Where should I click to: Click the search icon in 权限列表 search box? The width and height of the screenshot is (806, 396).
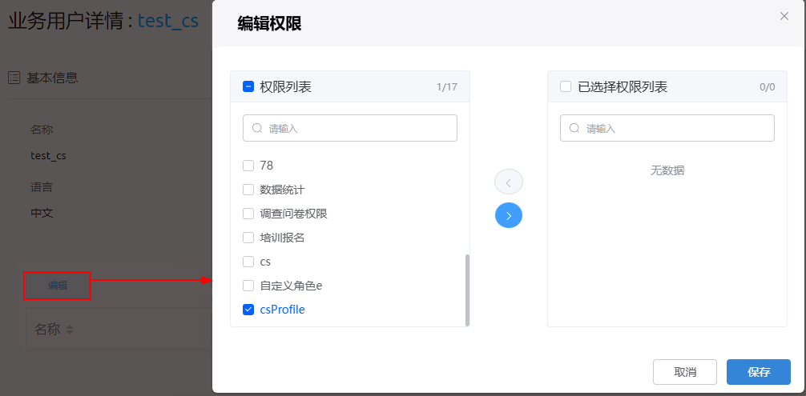click(257, 128)
